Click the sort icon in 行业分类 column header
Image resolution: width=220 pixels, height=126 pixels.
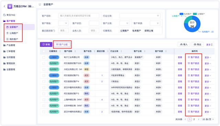pyautogui.click(x=121, y=51)
